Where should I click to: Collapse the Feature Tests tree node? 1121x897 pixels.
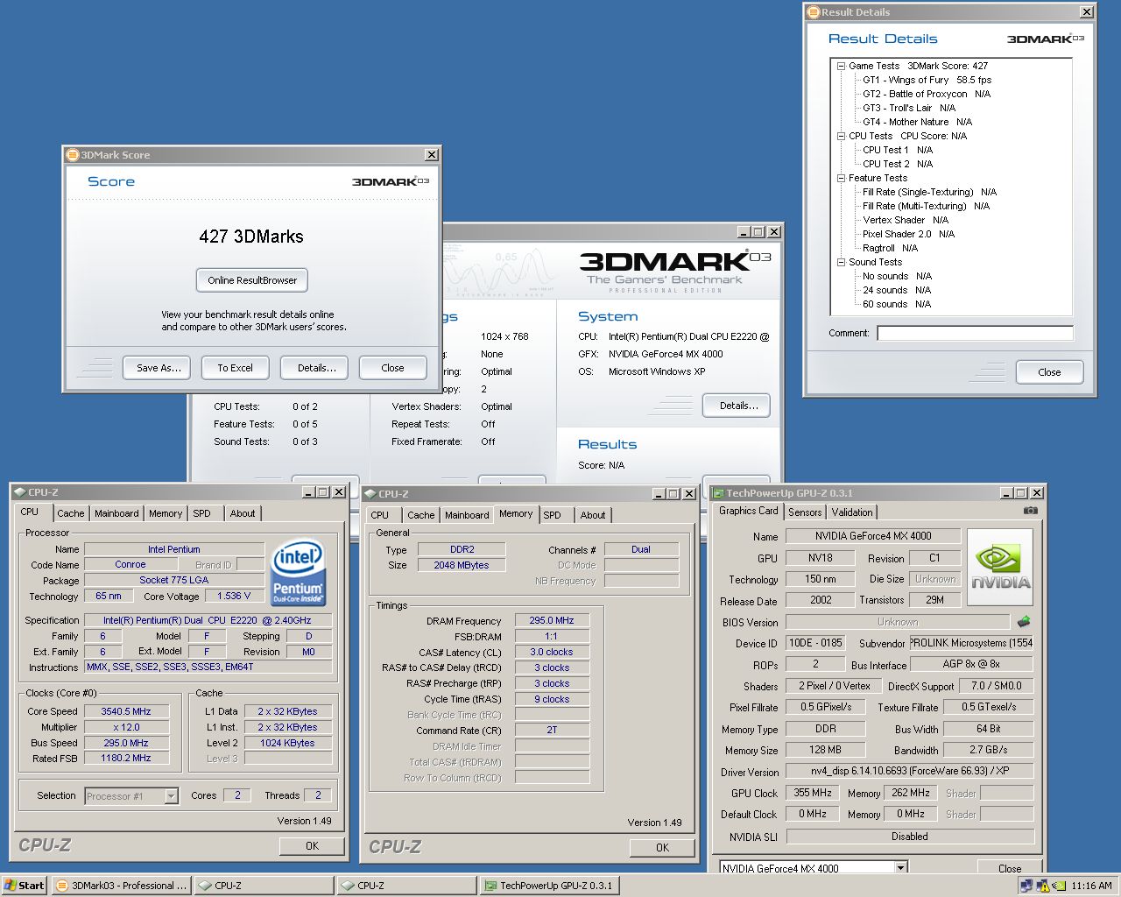click(x=841, y=178)
